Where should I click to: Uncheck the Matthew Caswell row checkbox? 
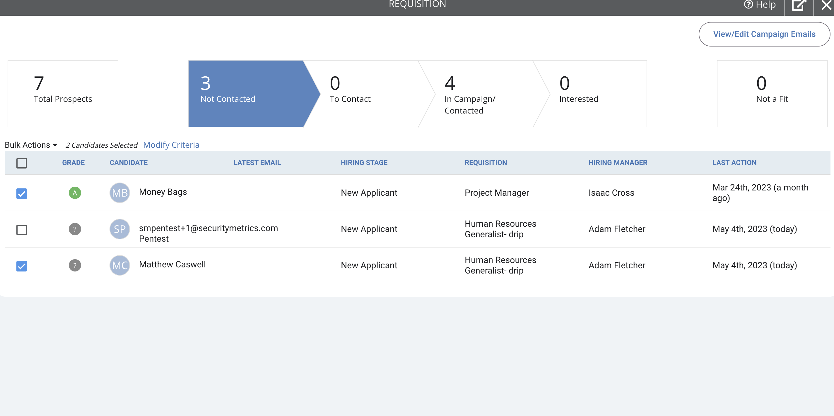22,266
